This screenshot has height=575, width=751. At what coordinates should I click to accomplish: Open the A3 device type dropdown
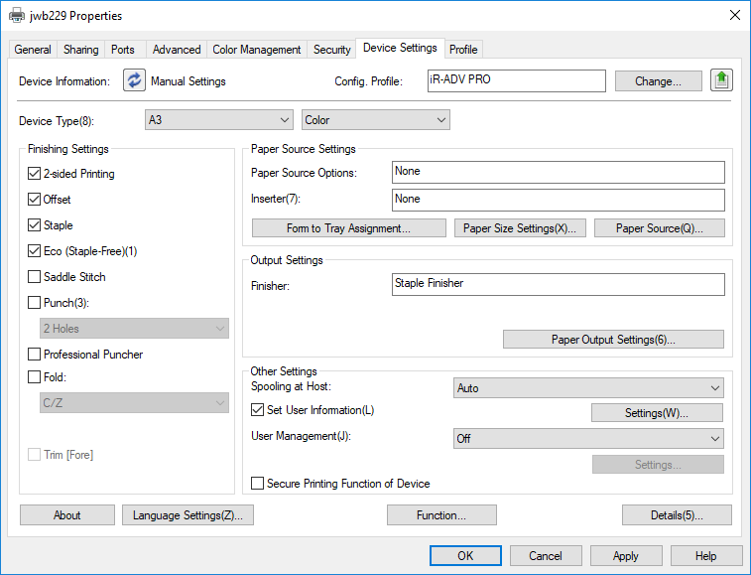218,120
